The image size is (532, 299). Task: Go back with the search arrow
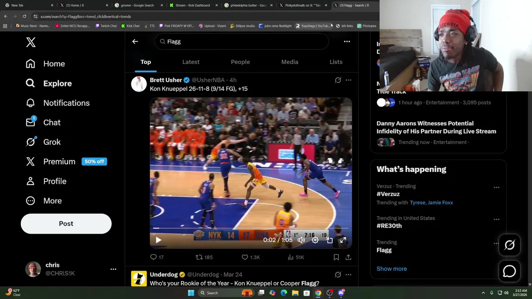pyautogui.click(x=135, y=42)
